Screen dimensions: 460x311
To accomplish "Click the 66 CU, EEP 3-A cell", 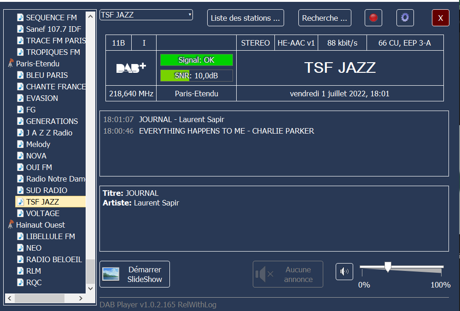I will point(405,43).
